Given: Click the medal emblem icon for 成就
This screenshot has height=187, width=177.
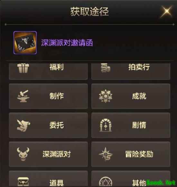Looking at the screenshot, I should coord(106,96).
